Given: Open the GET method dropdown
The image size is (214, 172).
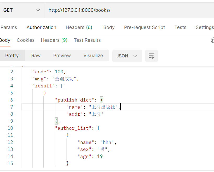Looking at the screenshot, I should coord(22,10).
